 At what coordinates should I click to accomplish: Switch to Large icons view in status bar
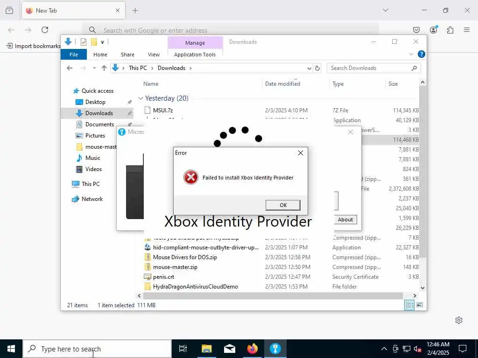point(420,305)
